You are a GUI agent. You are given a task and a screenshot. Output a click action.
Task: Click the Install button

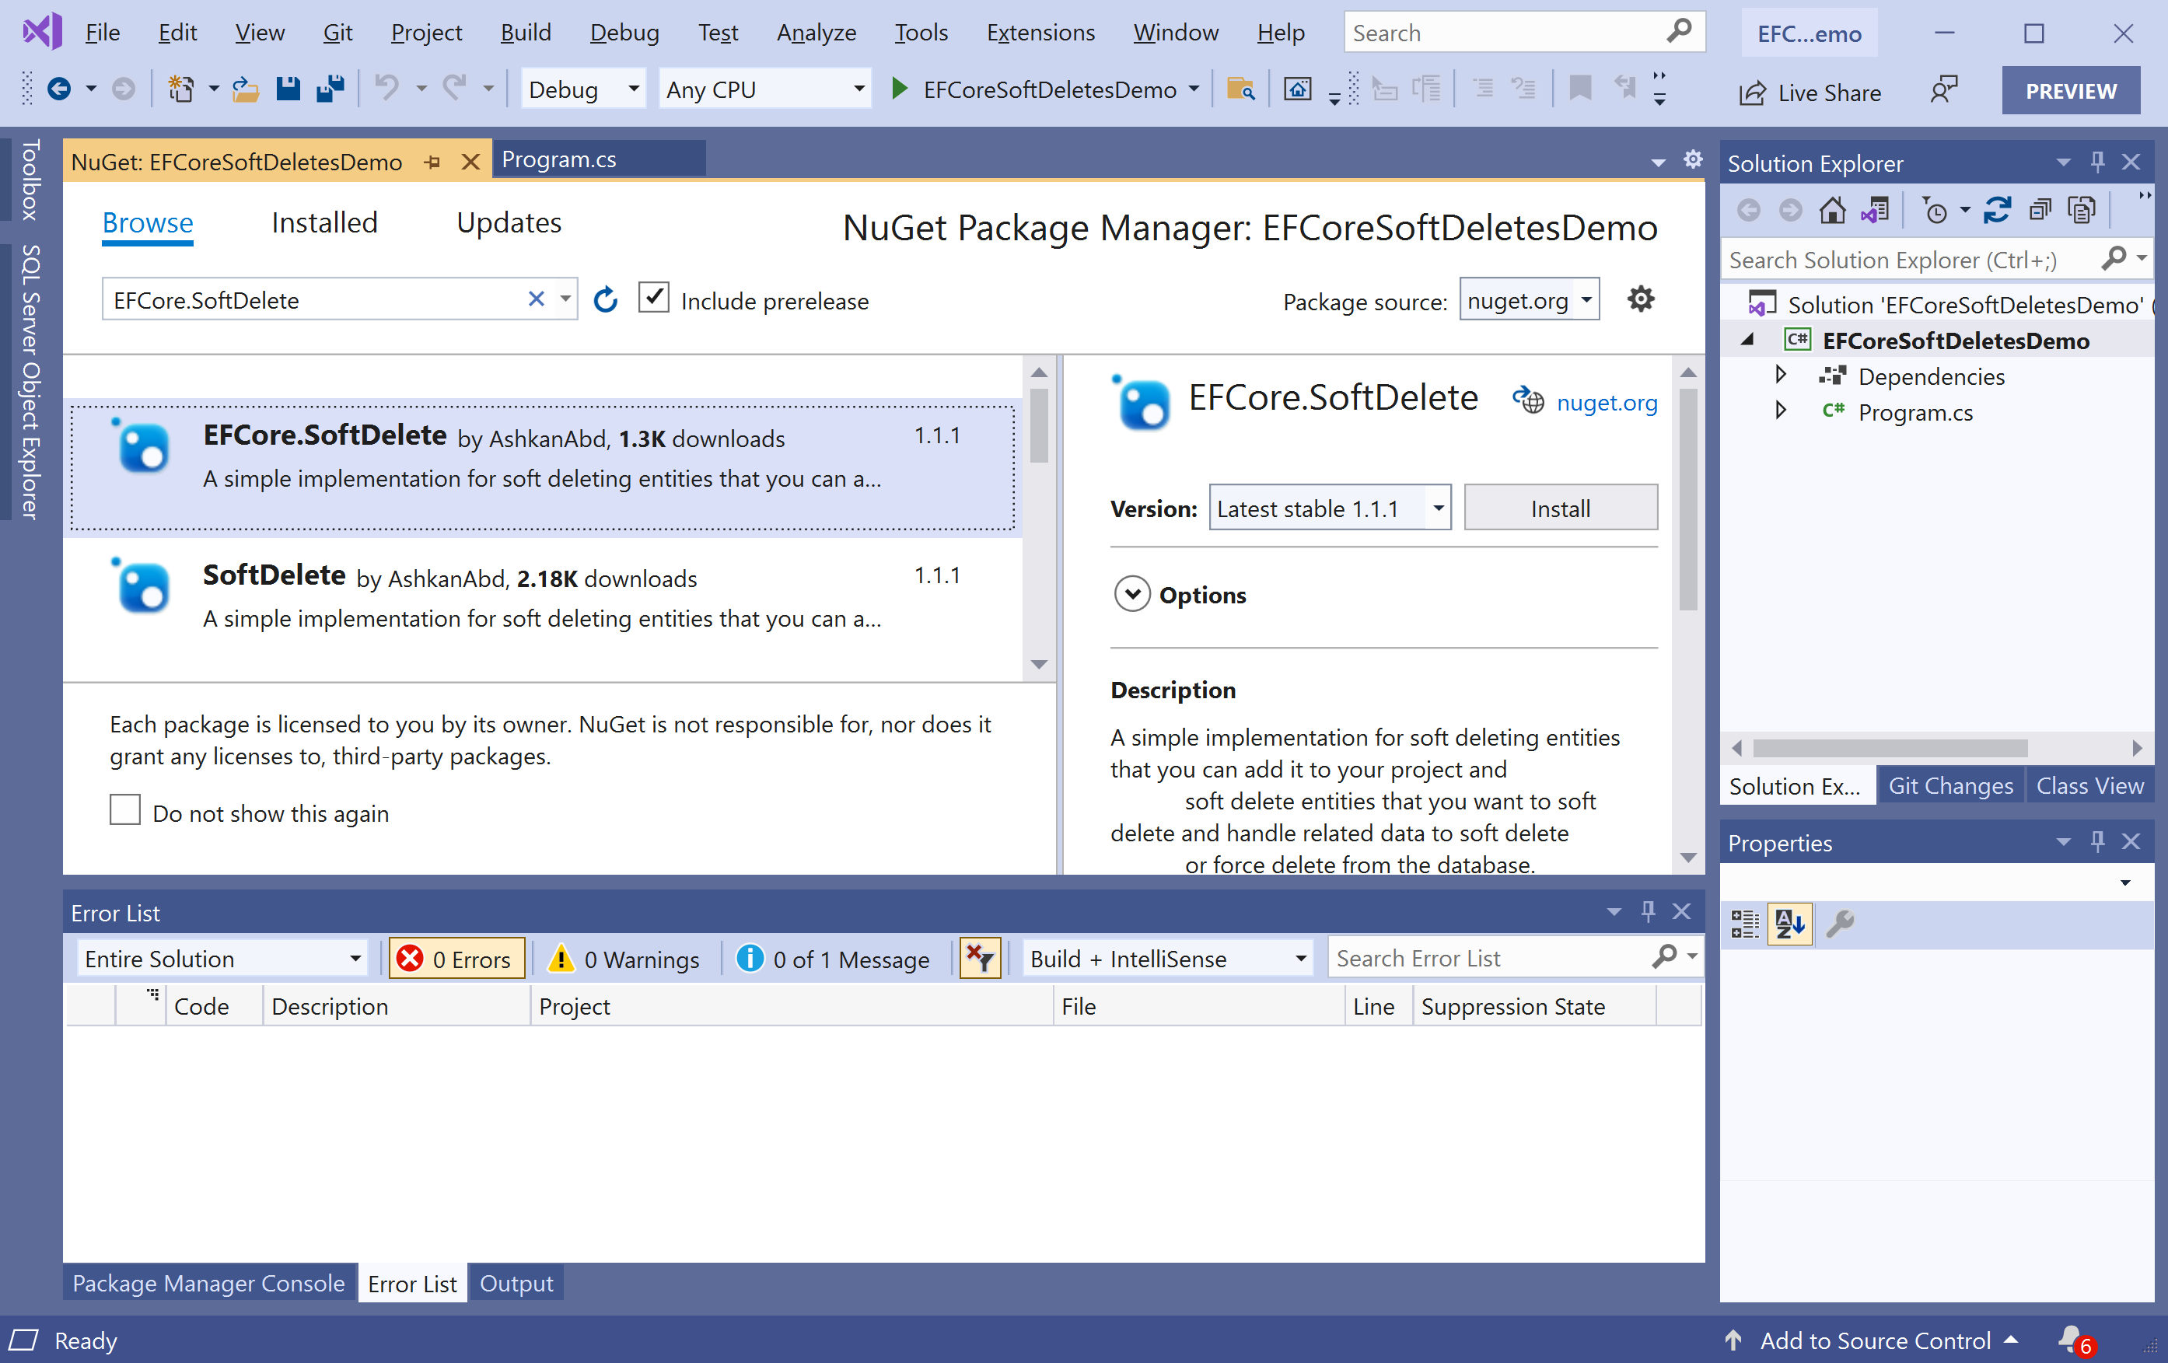pyautogui.click(x=1559, y=509)
